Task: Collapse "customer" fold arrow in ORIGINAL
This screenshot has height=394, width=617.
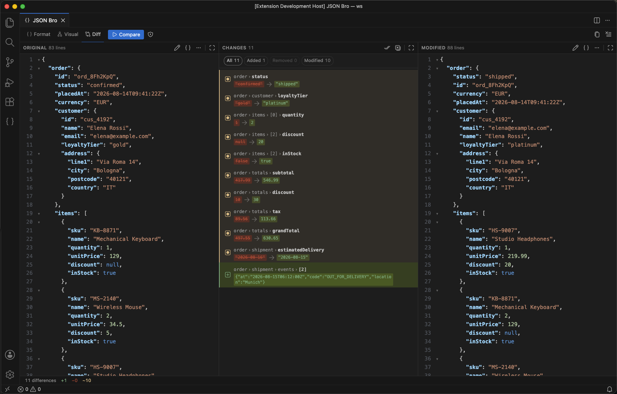Action: point(39,111)
